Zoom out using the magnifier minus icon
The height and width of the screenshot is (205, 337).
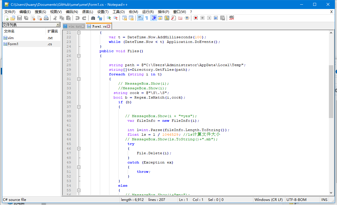coord(116,18)
